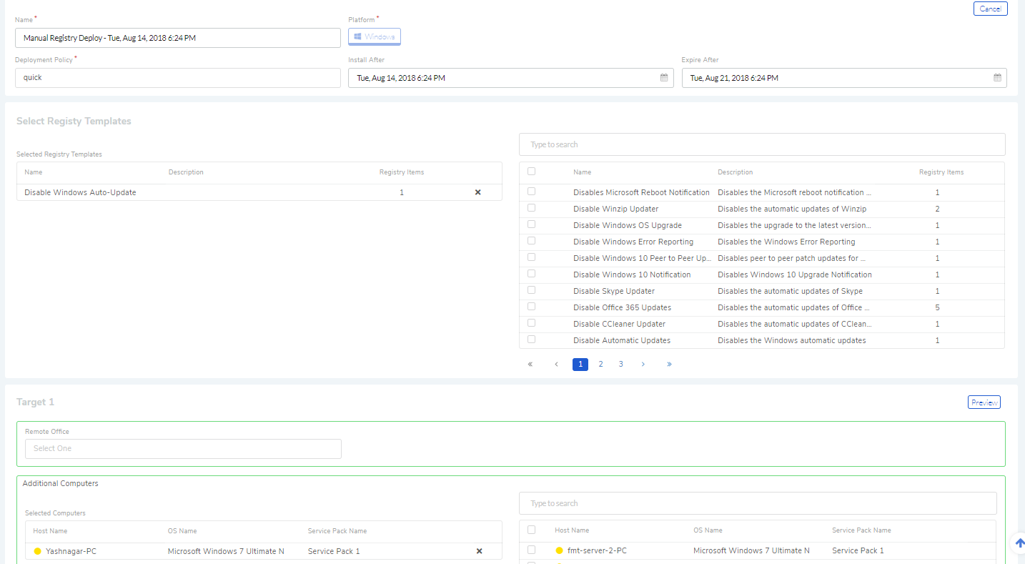Click Registry Items column header in available templates
The image size is (1025, 564).
tap(941, 172)
